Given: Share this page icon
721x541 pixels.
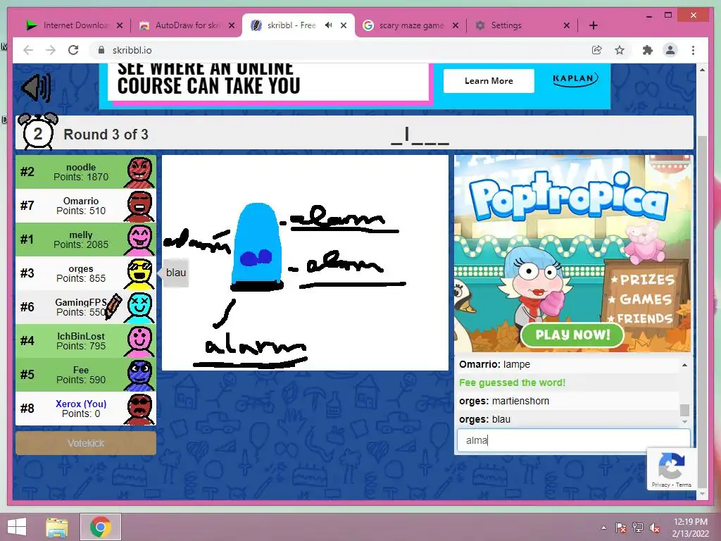Looking at the screenshot, I should (x=597, y=50).
